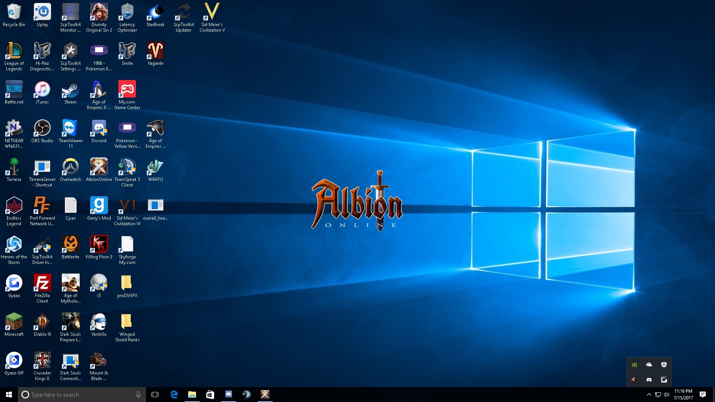This screenshot has width=715, height=402.
Task: Open the Action Center notifications button
Action: click(703, 395)
